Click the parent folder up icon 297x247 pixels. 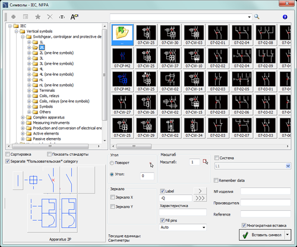[x=122, y=35]
